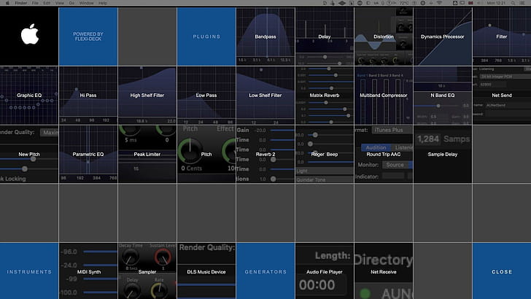Select the Distortion effect tile
This screenshot has height=299, width=531.
pos(384,36)
